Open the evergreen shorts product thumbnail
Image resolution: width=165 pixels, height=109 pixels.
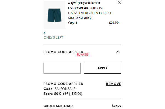pyautogui.click(x=54, y=15)
